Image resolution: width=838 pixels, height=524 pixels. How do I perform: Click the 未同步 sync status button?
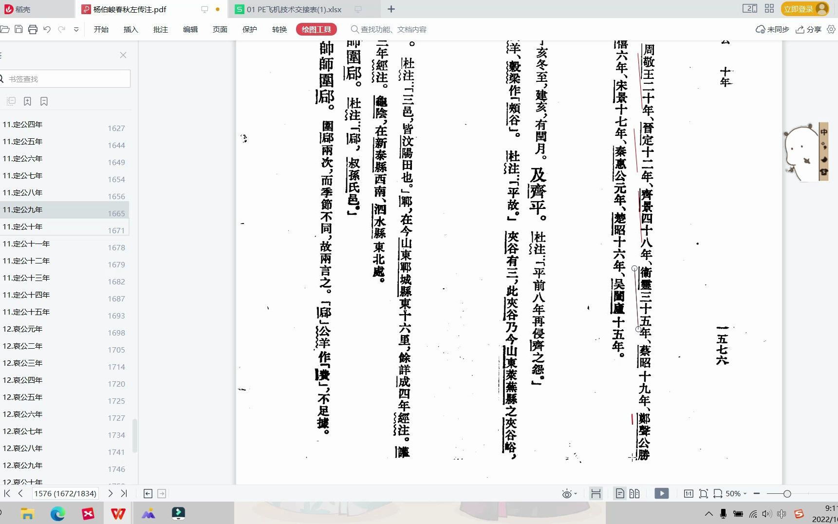[x=772, y=29]
